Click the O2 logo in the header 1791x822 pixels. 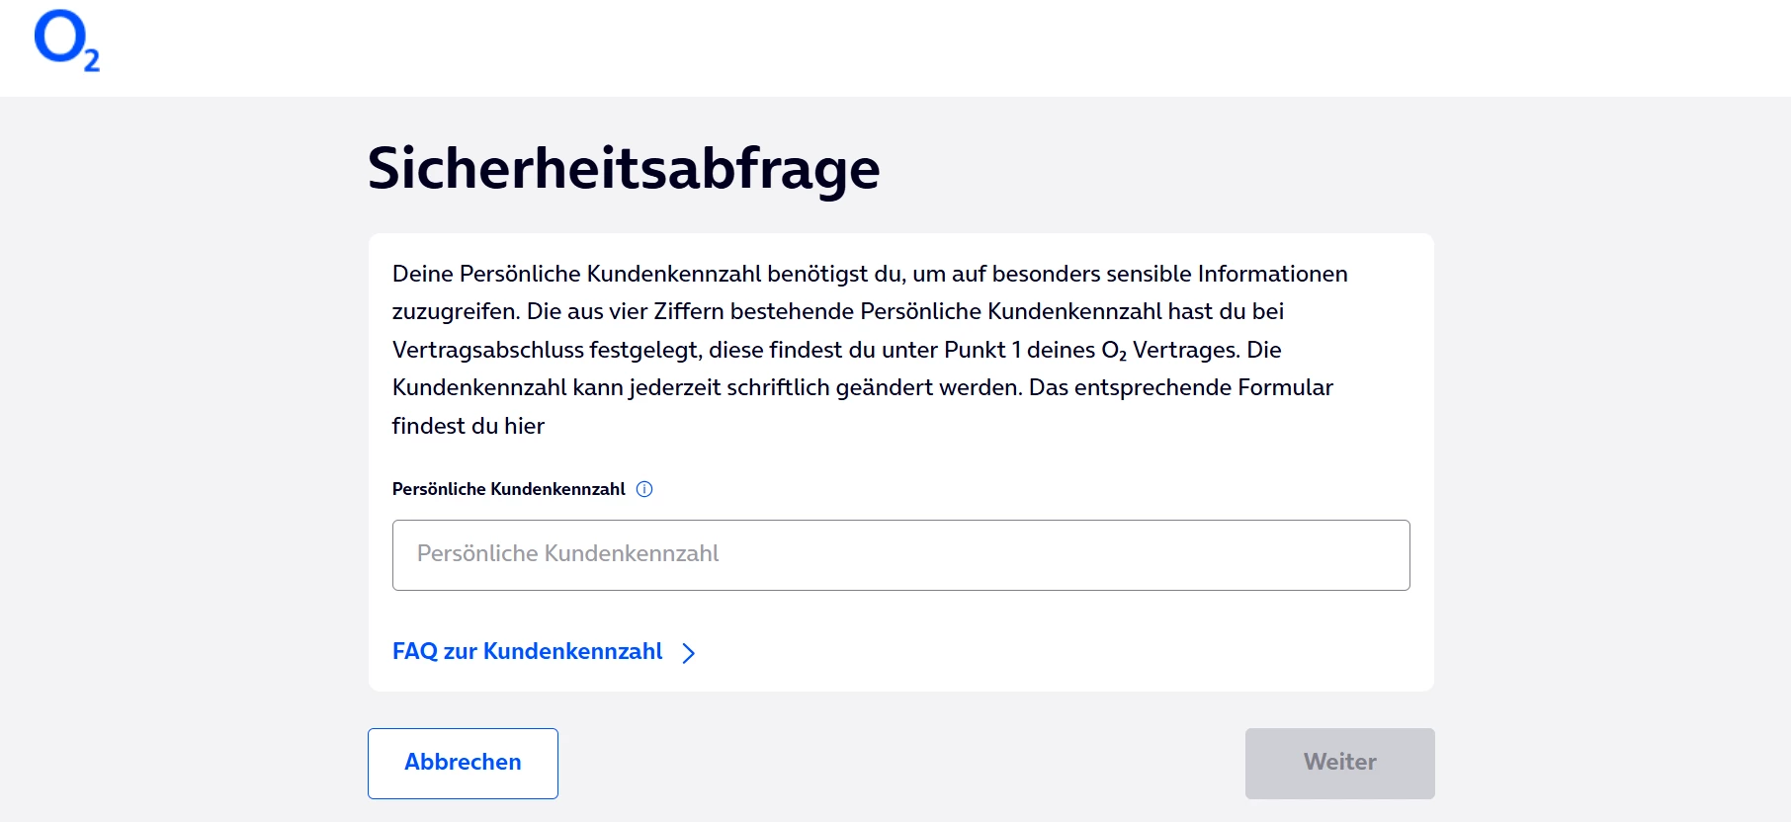coord(66,41)
